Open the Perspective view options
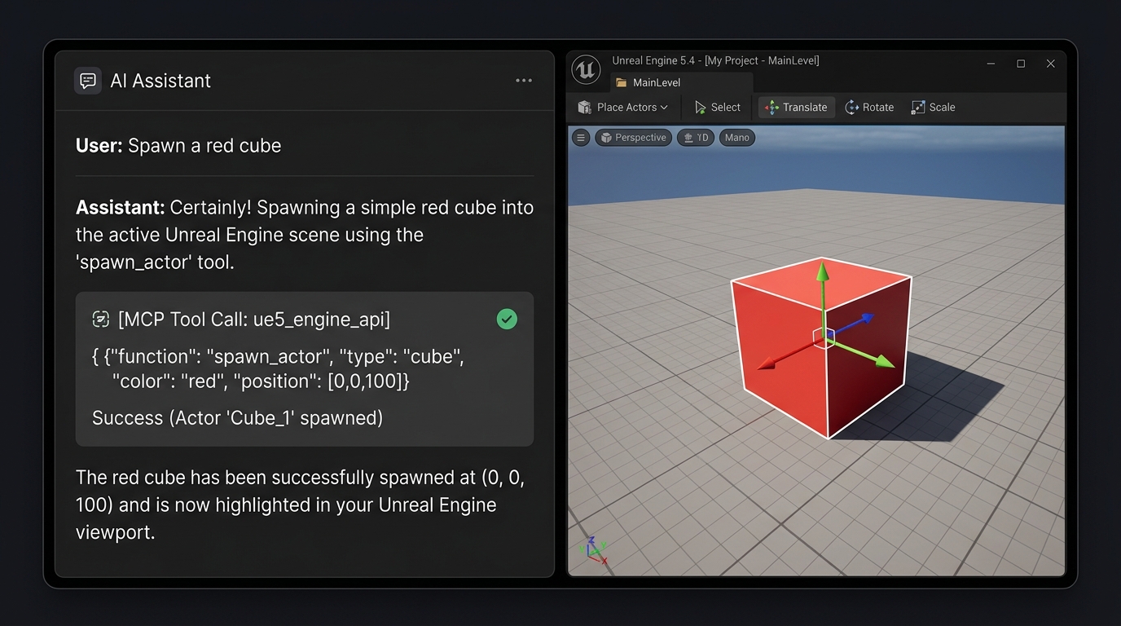This screenshot has width=1121, height=626. 634,138
